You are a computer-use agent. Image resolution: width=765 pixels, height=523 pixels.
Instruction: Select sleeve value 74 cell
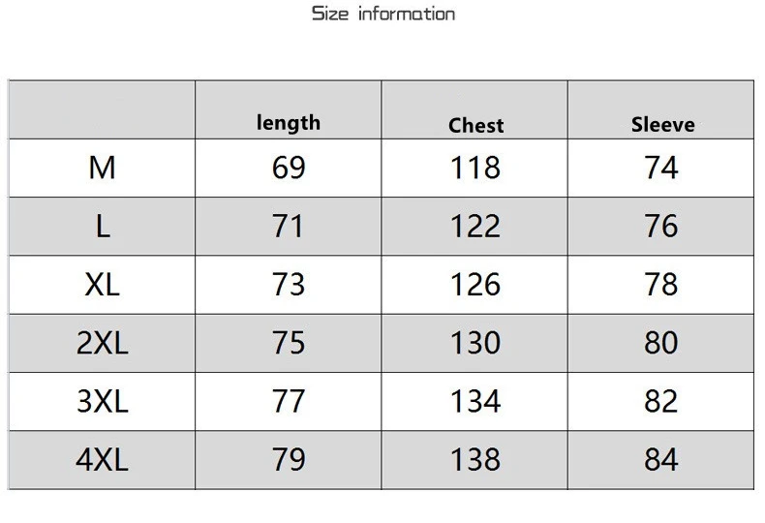coord(661,168)
